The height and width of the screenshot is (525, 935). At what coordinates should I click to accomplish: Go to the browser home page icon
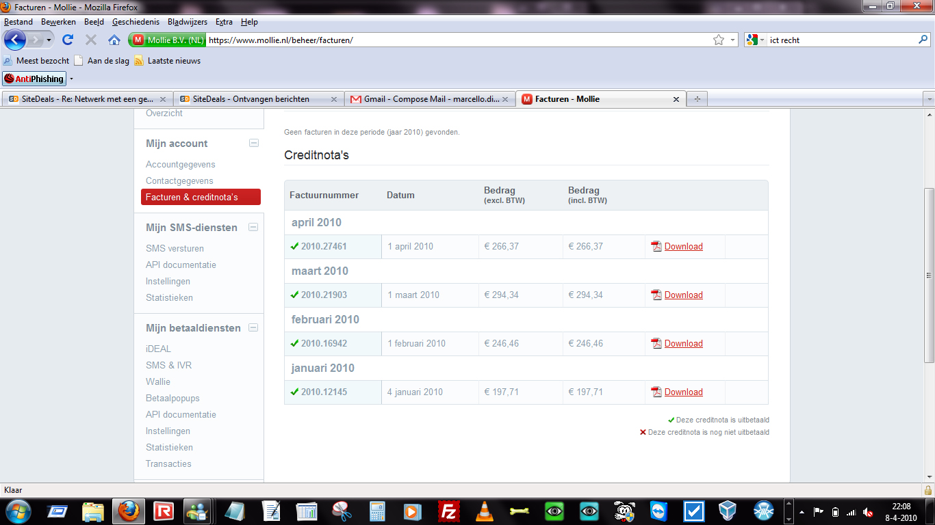tap(114, 40)
